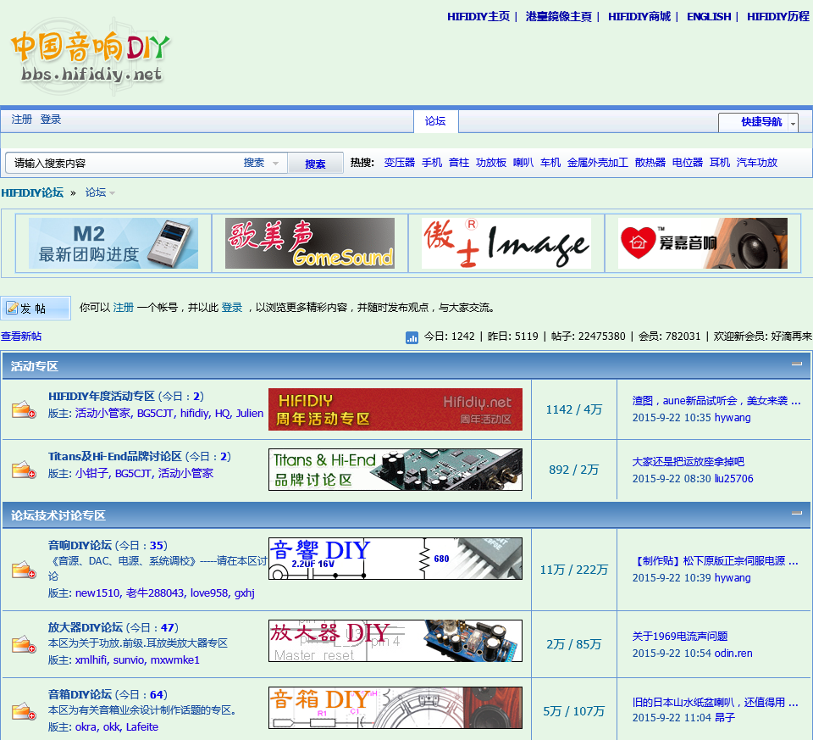813x740 pixels.
Task: Click 登录 in the top navigation bar
Action: pyautogui.click(x=50, y=120)
